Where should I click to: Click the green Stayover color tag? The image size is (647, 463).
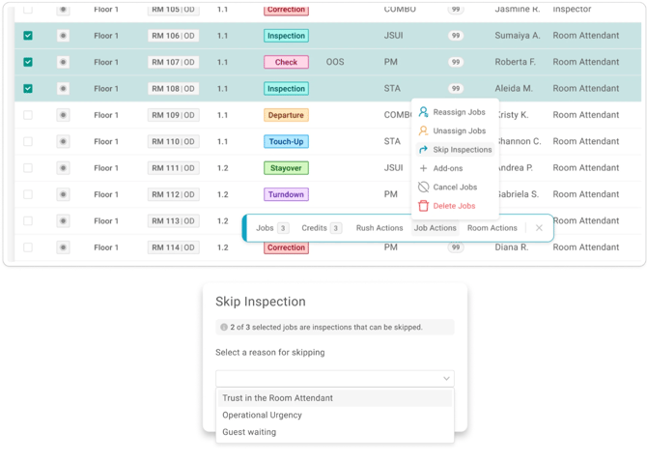coord(286,168)
